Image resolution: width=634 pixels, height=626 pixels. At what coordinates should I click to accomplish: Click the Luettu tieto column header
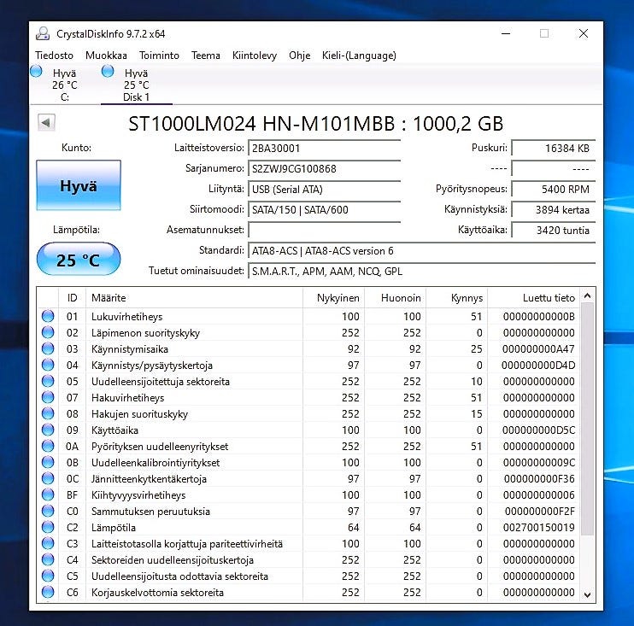click(x=534, y=298)
